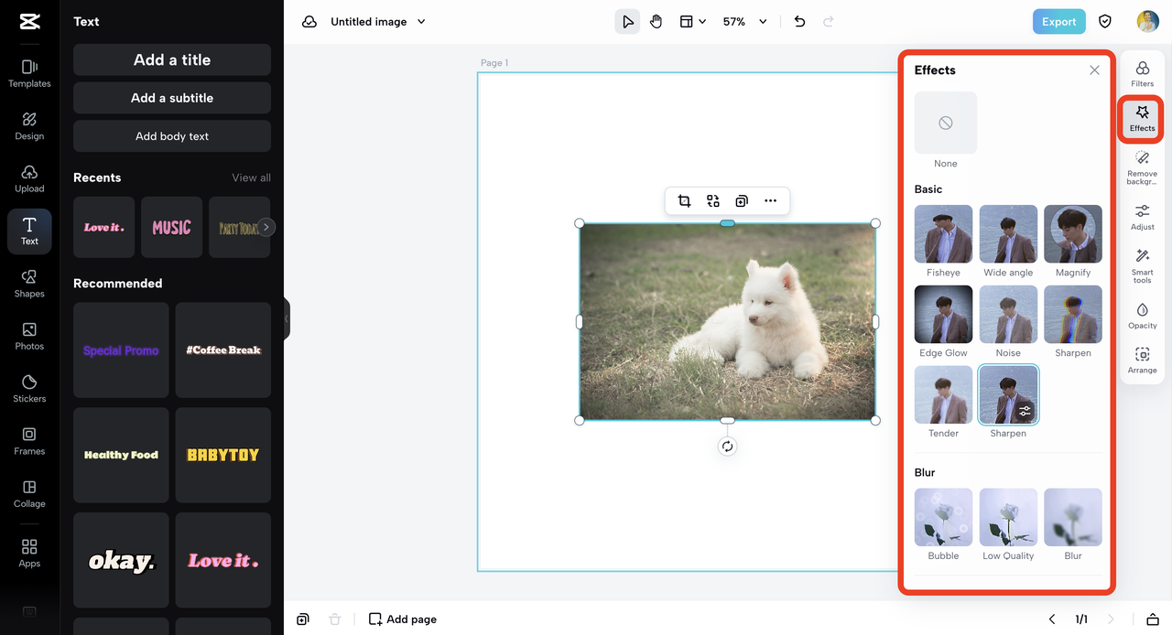Open the Untitled image name dropdown
Screen dimensions: 1172x635
click(x=378, y=22)
